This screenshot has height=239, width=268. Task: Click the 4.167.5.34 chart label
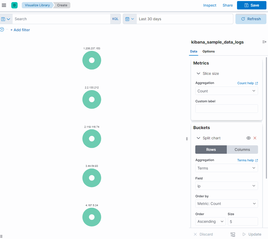(x=92, y=205)
